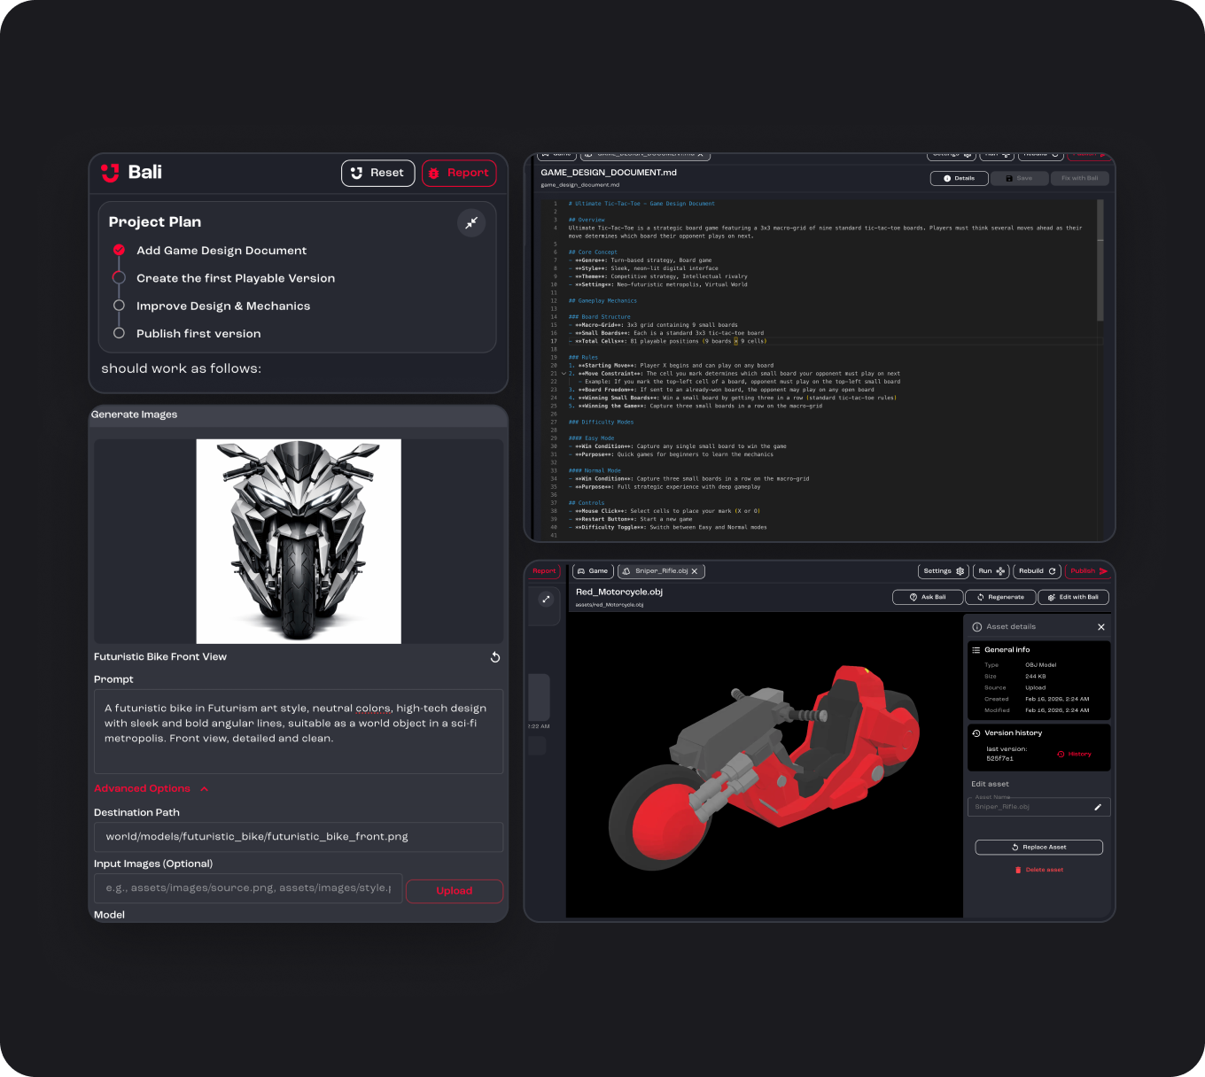
Task: Switch to the Game tab
Action: click(592, 570)
